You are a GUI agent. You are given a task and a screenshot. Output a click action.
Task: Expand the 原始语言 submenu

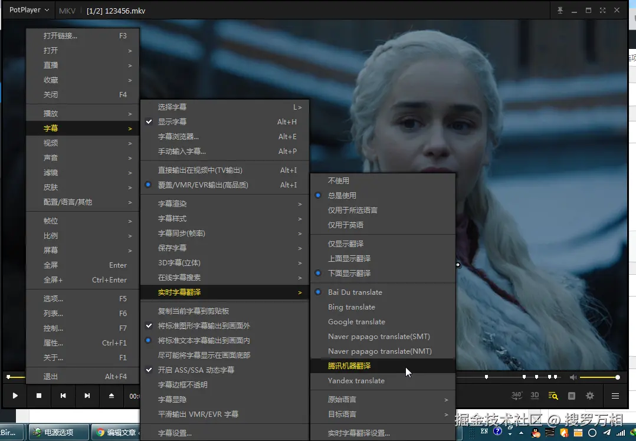[382, 399]
